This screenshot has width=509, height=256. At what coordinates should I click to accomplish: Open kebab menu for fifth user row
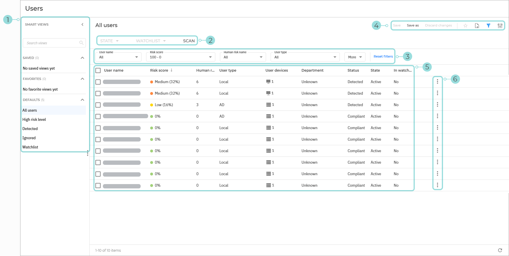pyautogui.click(x=438, y=127)
